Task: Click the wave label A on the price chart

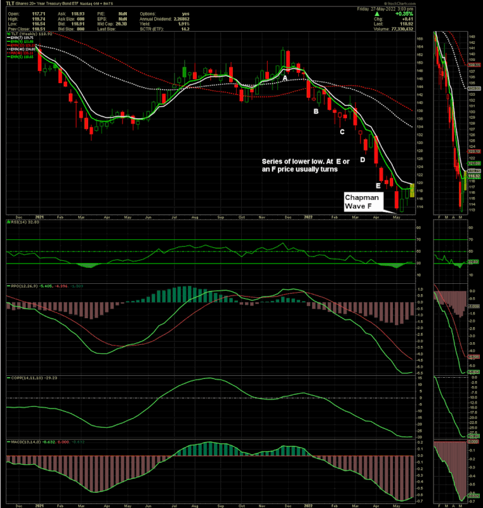Action: coord(285,78)
